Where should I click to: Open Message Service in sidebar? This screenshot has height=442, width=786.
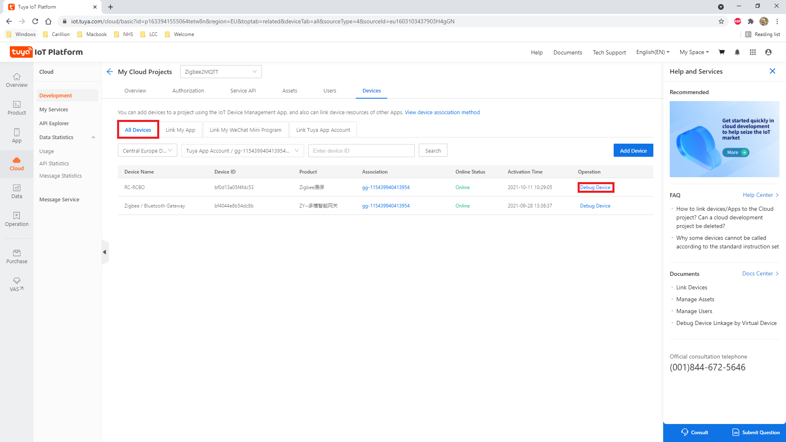[59, 199]
